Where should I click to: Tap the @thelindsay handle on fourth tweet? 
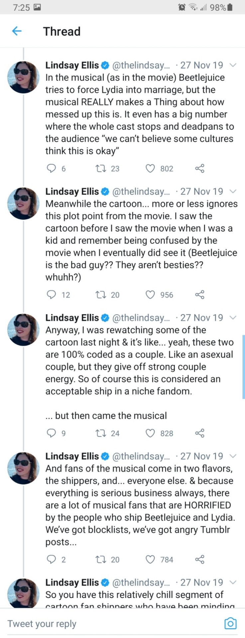[x=141, y=456]
